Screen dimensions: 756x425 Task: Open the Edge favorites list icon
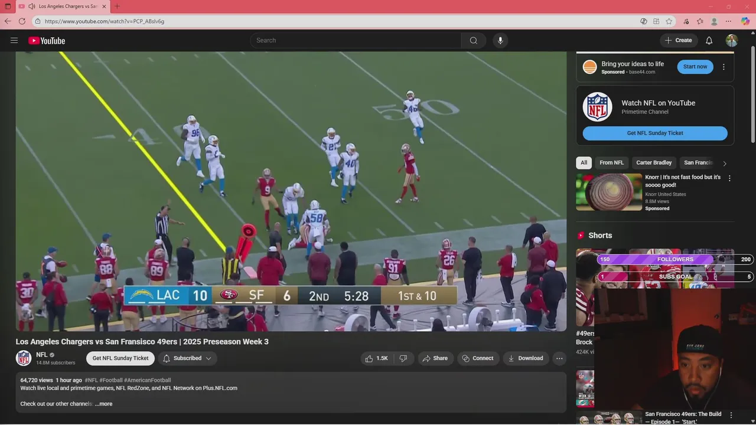700,21
